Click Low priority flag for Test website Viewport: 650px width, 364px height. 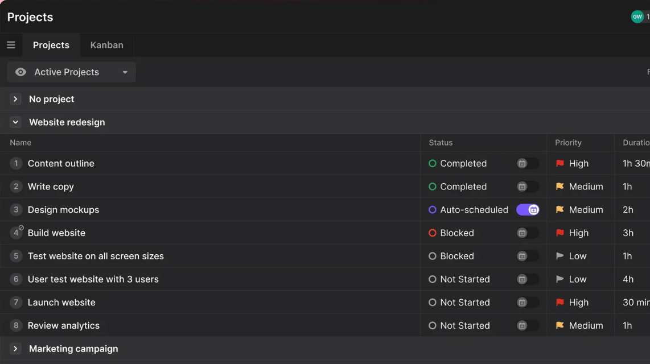tap(560, 257)
